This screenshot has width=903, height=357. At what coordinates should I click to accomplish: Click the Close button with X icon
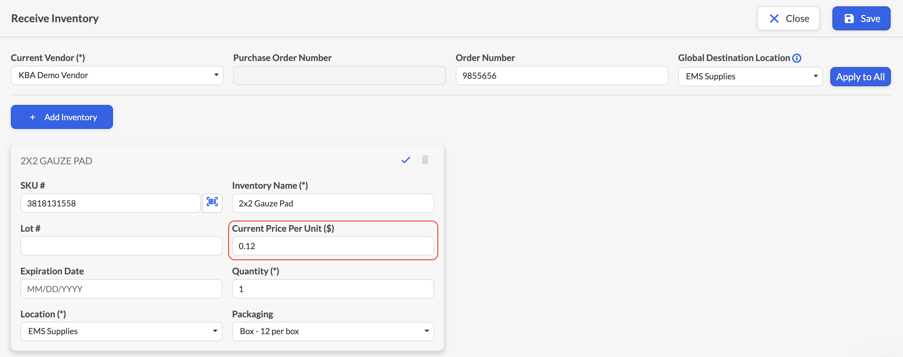point(788,19)
